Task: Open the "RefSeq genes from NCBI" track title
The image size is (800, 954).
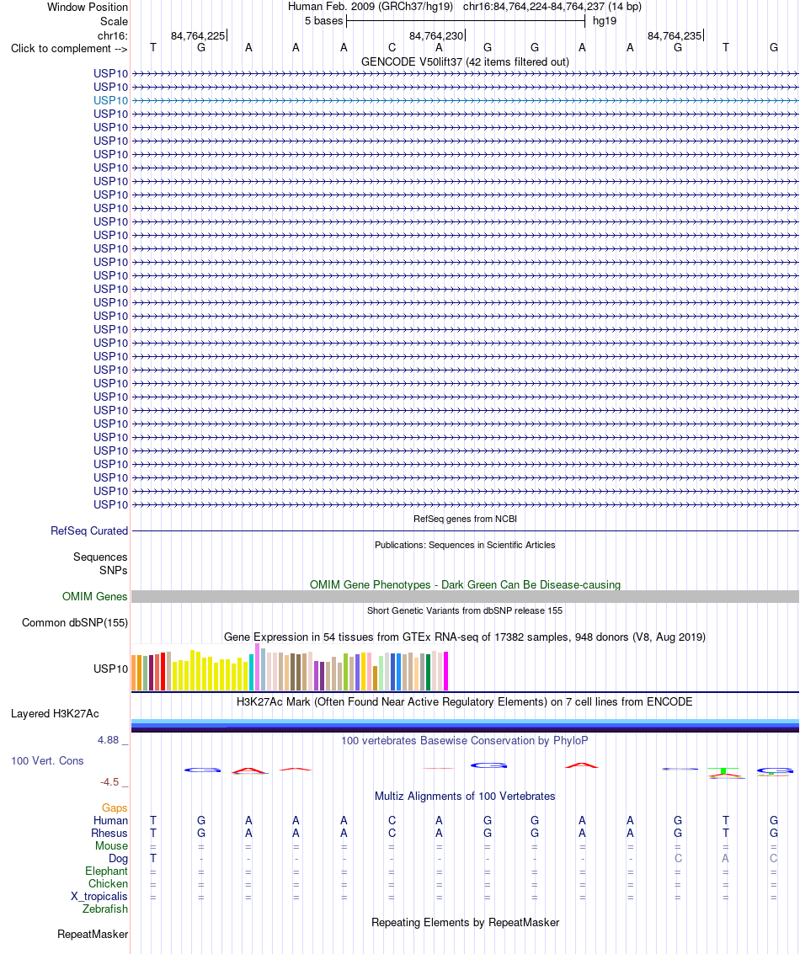Action: [465, 519]
